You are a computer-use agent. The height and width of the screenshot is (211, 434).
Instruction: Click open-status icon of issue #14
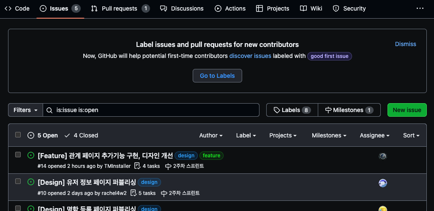31,155
